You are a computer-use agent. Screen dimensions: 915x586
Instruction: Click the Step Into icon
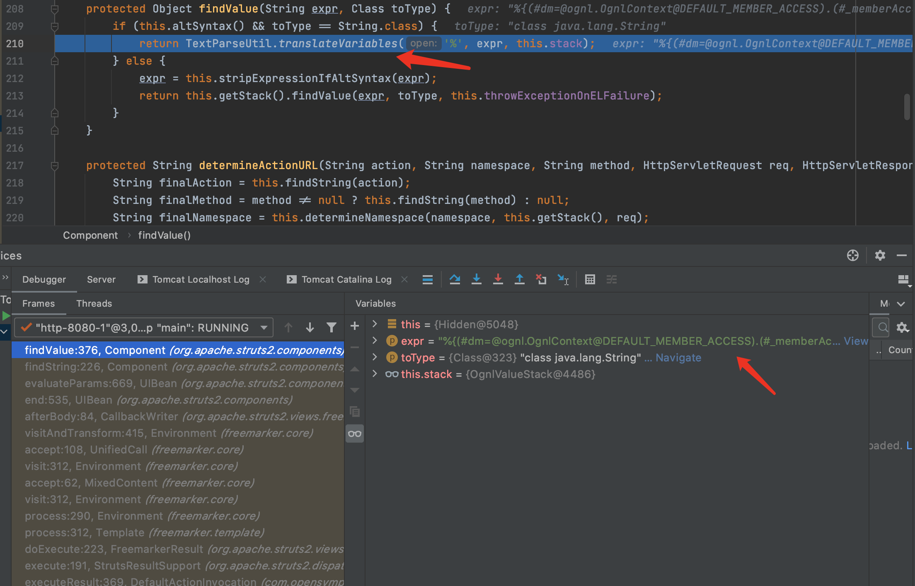477,279
